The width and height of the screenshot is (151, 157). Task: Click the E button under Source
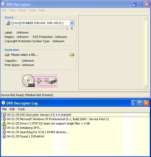72,28
